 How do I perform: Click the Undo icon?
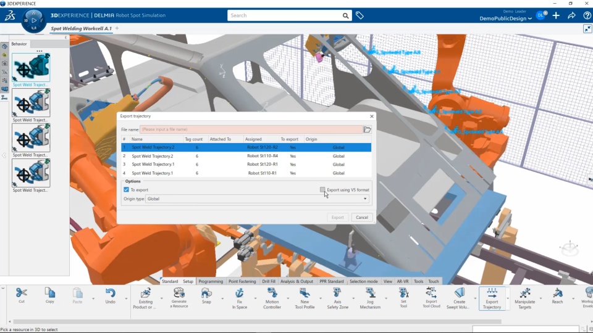click(x=110, y=295)
